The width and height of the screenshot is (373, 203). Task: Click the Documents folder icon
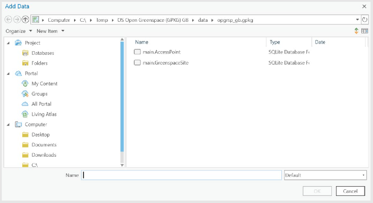(25, 145)
